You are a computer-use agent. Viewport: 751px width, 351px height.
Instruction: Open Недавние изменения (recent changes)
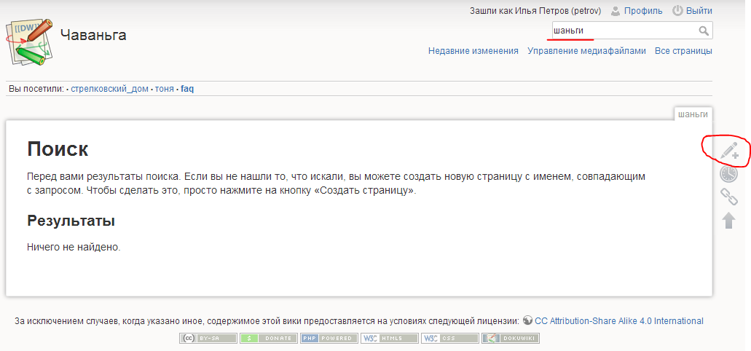pyautogui.click(x=473, y=51)
